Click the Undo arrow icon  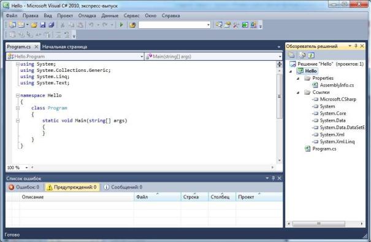[x=91, y=25]
